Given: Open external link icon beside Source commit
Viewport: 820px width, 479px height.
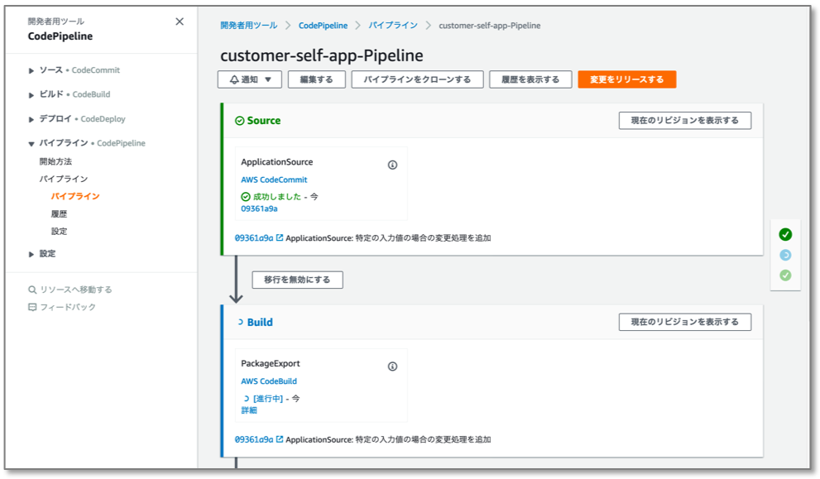Looking at the screenshot, I should 280,238.
